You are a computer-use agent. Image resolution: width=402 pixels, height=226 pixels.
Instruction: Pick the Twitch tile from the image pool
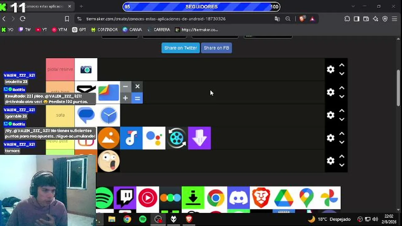(125, 198)
